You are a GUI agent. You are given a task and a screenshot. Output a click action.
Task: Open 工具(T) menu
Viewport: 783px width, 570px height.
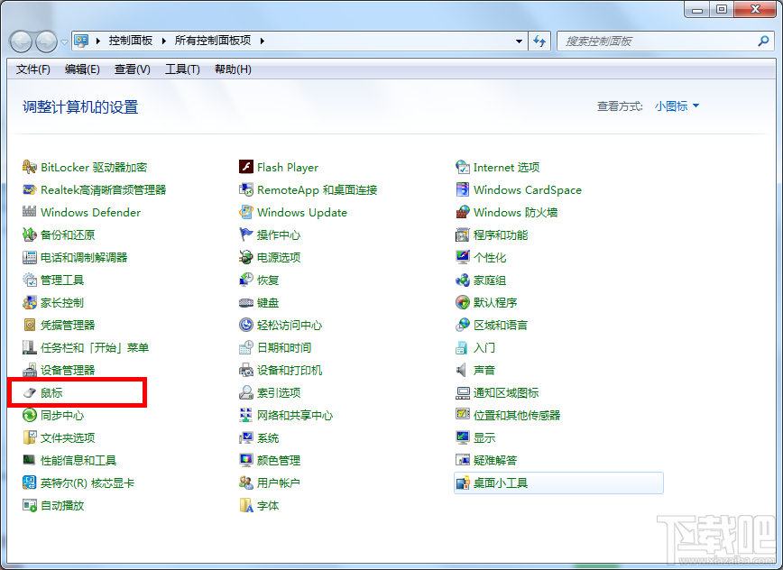click(x=182, y=69)
